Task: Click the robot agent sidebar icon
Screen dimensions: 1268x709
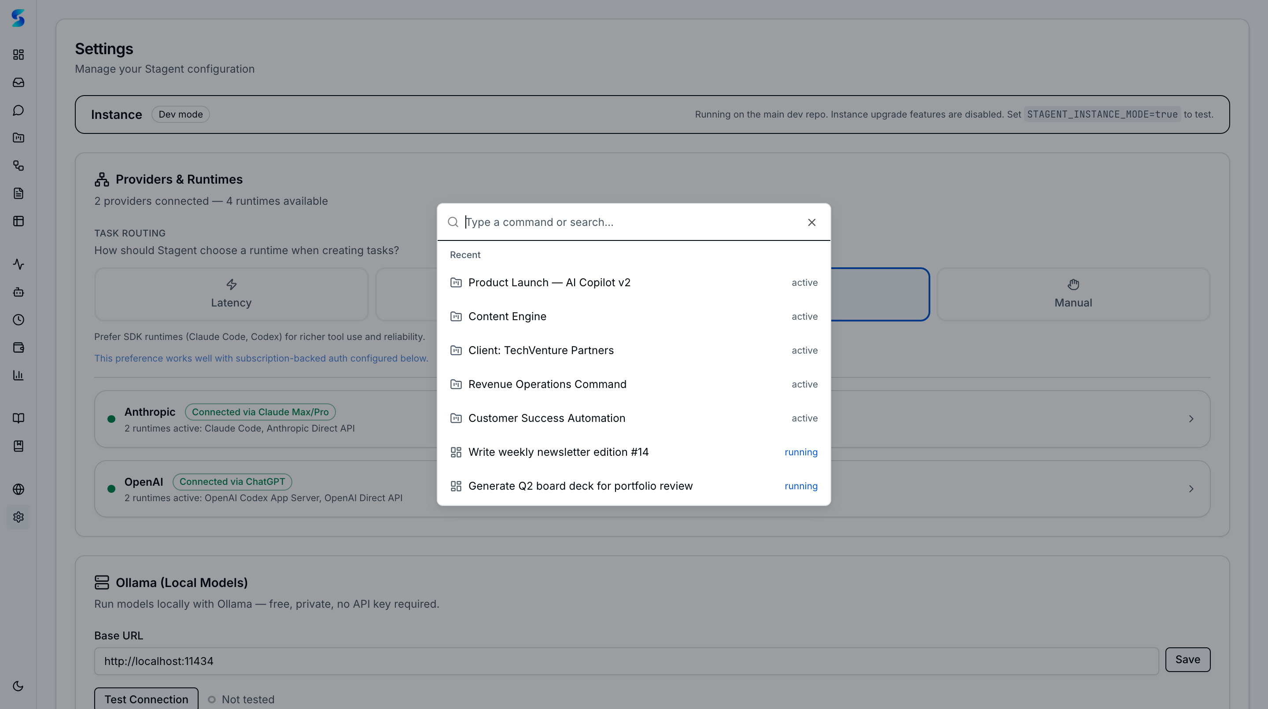Action: point(18,292)
